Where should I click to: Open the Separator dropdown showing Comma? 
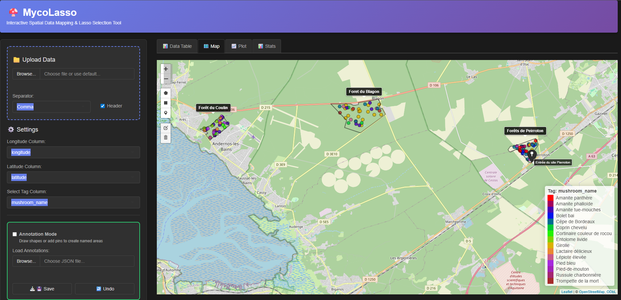coord(51,106)
